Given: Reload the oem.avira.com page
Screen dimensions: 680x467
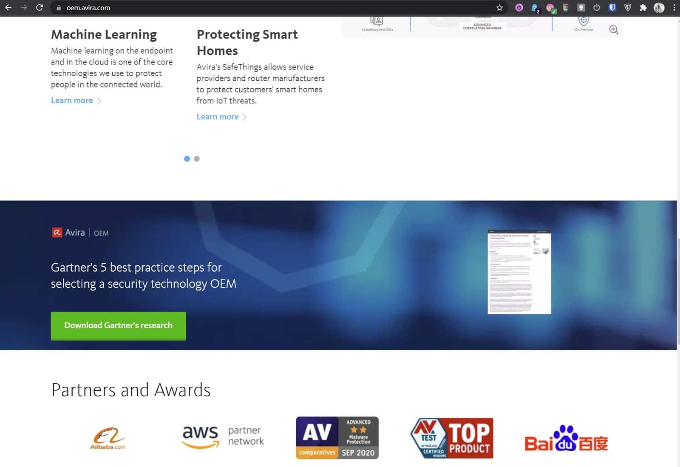Looking at the screenshot, I should click(x=40, y=8).
